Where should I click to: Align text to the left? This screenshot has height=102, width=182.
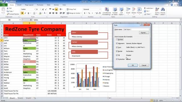(x=50, y=13)
